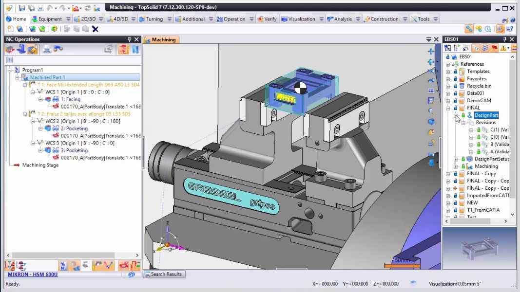Click the yellow warning triangle icon
This screenshot has width=520, height=292.
pos(504,48)
